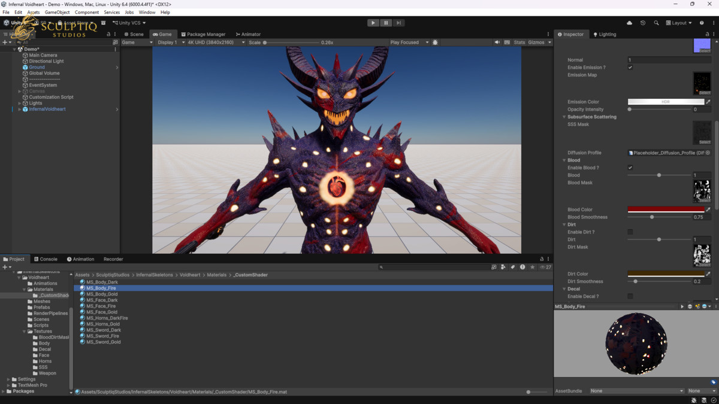Click the Frame Debugger bug icon in Game view
This screenshot has height=404, width=719.
coord(435,42)
